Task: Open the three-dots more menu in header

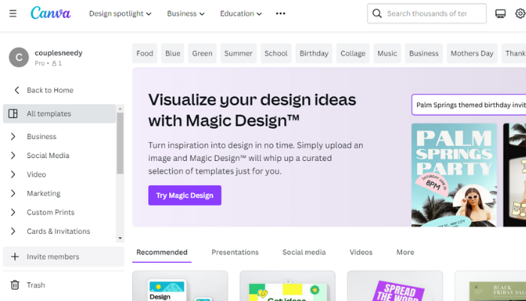Action: click(280, 14)
